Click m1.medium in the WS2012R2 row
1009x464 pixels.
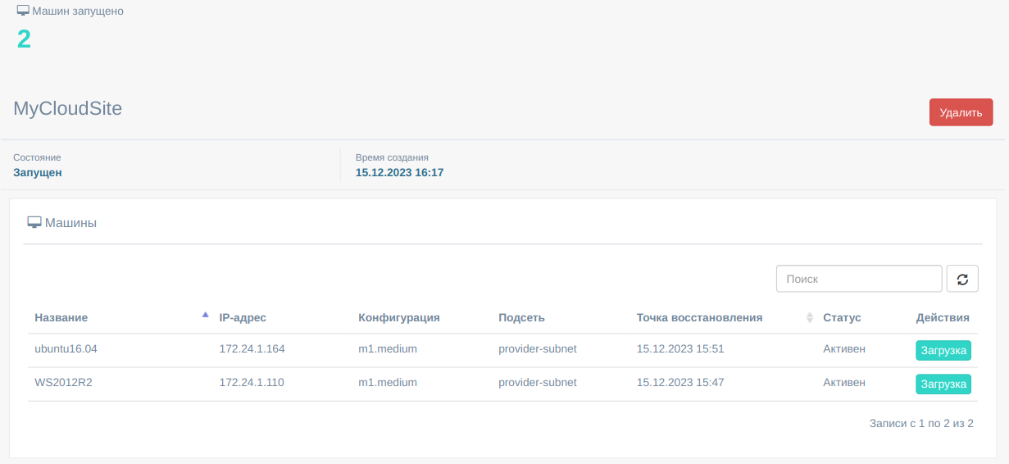tap(388, 382)
